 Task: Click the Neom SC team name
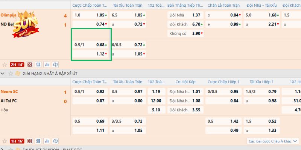pyautogui.click(x=9, y=92)
